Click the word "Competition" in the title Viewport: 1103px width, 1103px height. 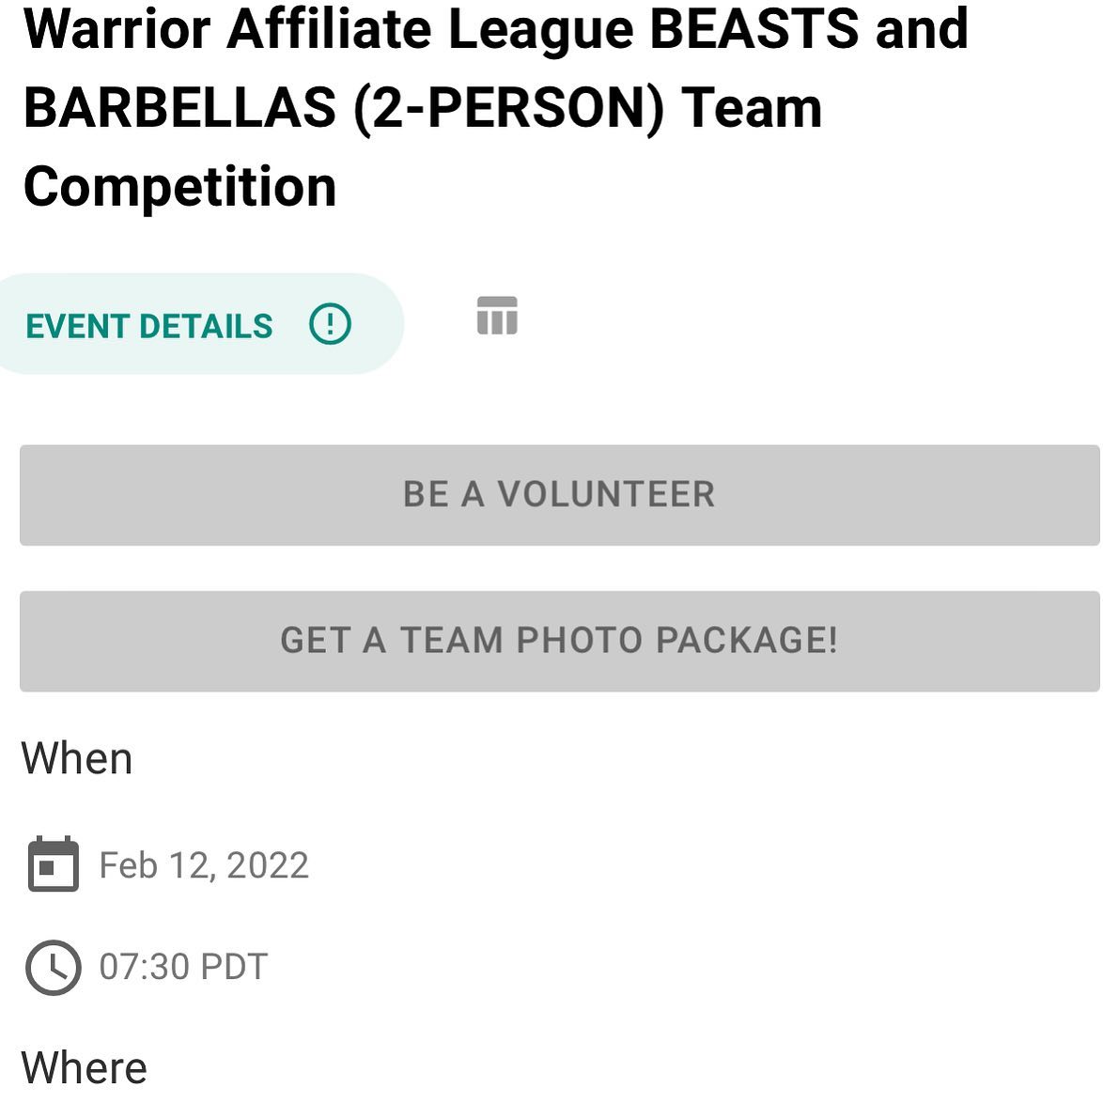[x=179, y=186]
